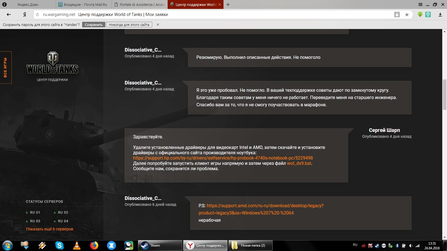Switch to the Яндекс.Дзен tab

point(28,4)
